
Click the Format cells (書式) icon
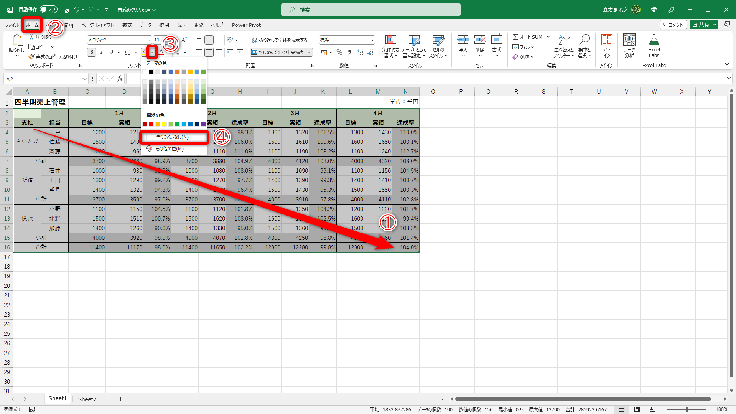click(497, 40)
